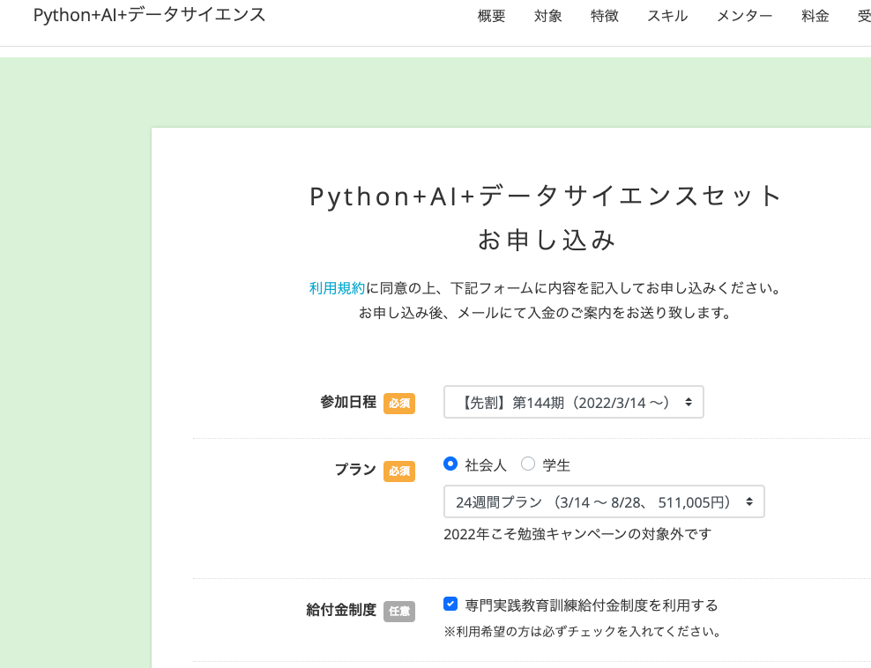The image size is (871, 668).
Task: Click the お申し込み後、メールにて入金のご案内 sentence
Action: tap(545, 313)
